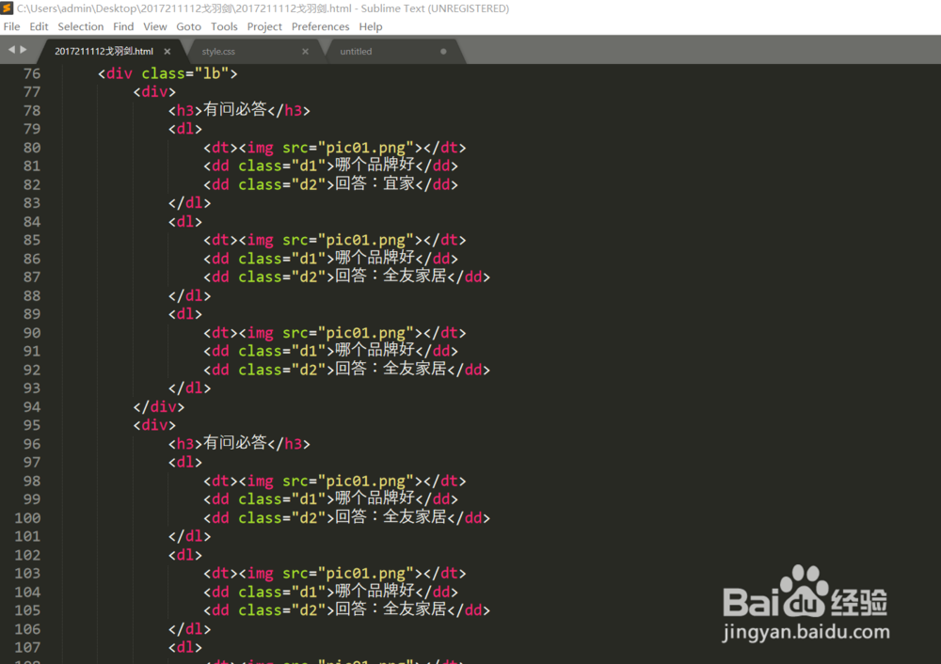Click the <dl> tag on line 107
Viewport: 941px width, 664px height.
(x=184, y=647)
